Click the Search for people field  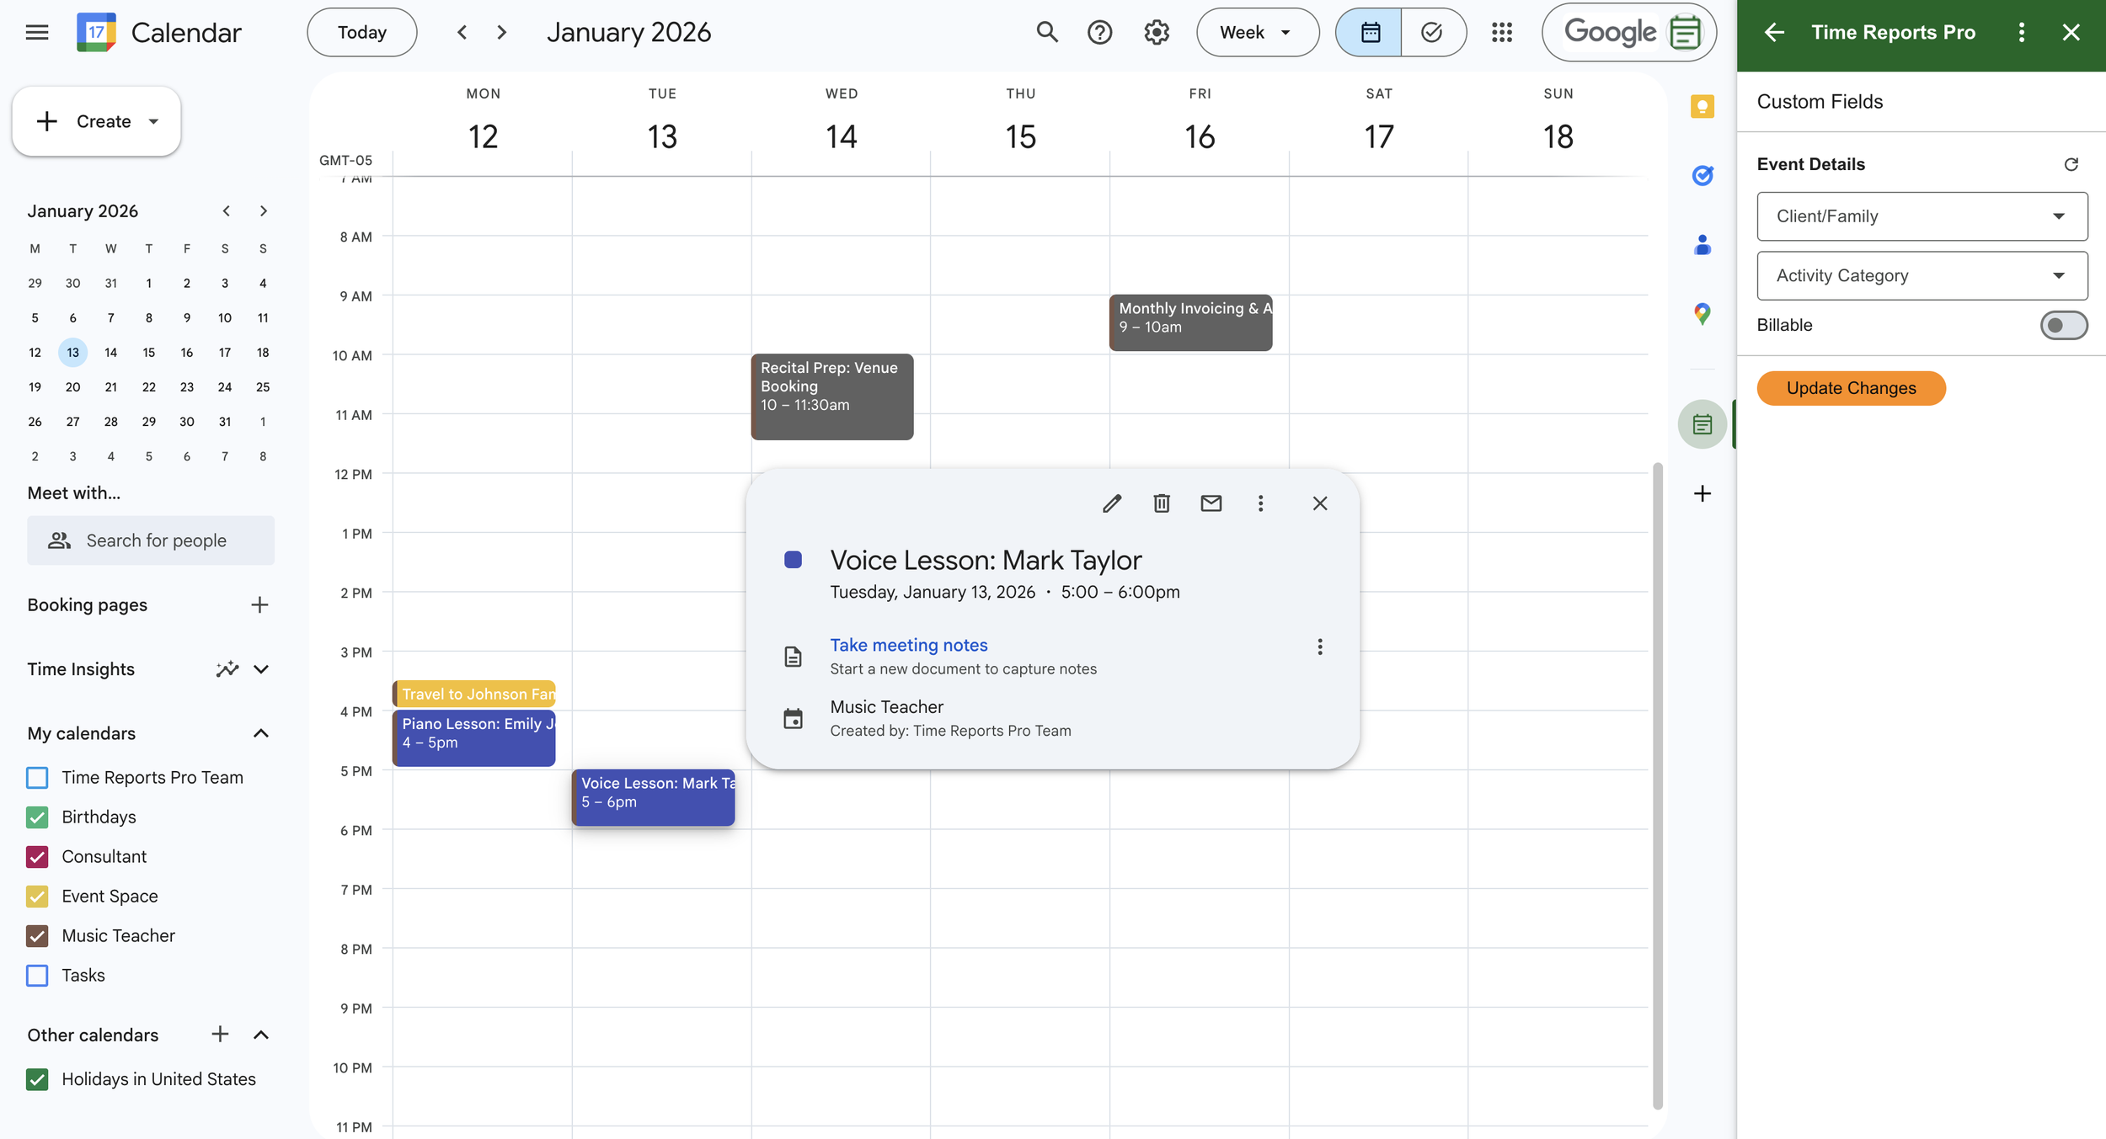click(156, 540)
